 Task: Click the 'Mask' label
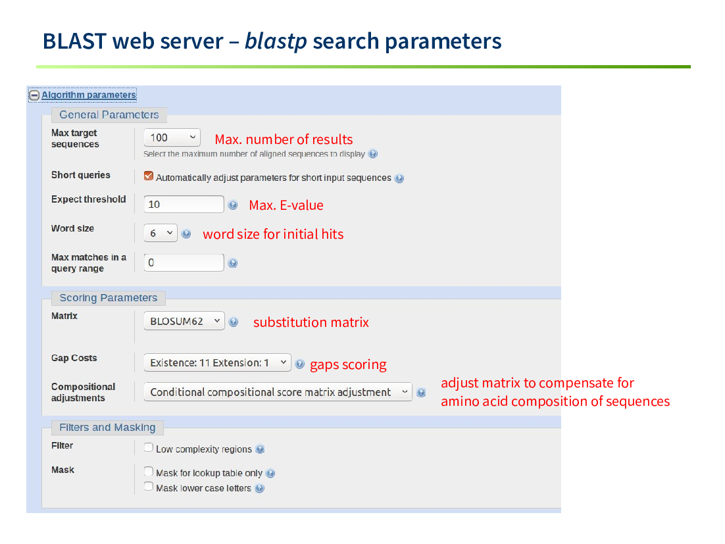[x=63, y=470]
